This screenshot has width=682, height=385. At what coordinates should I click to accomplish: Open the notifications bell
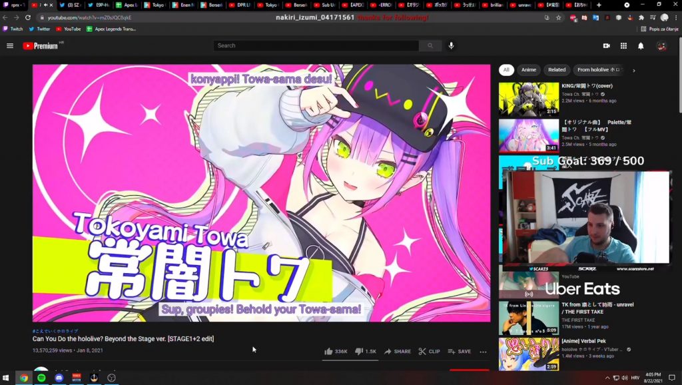(x=641, y=46)
